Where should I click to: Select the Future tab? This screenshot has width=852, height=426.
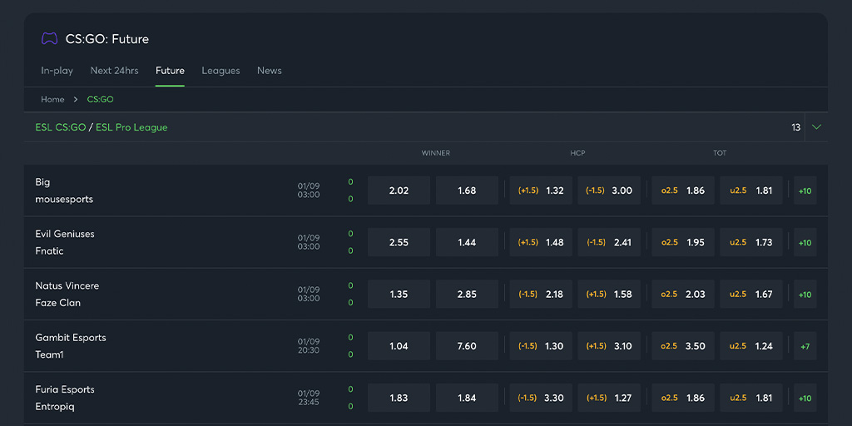coord(170,71)
